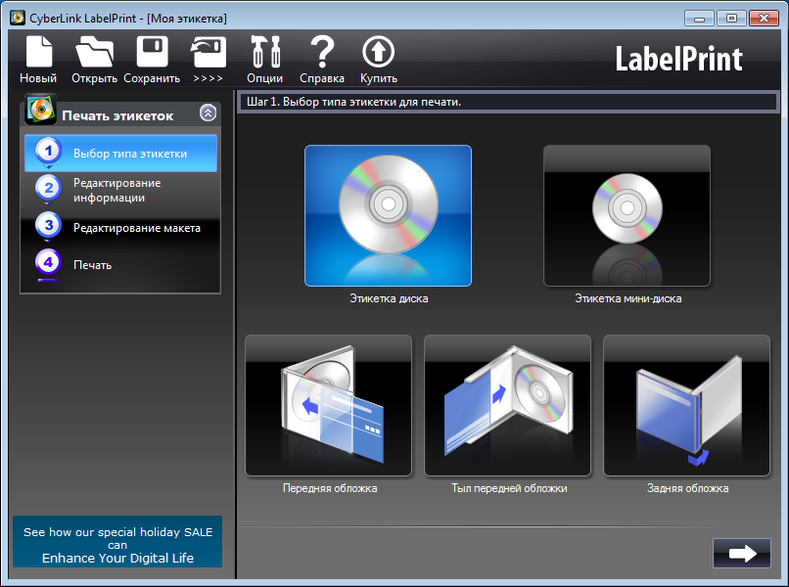Go to step 3 Редактирование макета
789x587 pixels.
click(120, 228)
